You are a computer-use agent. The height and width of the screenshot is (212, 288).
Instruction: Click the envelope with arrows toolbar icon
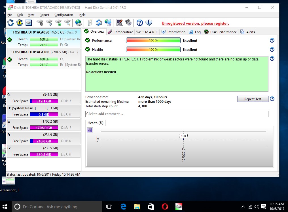[x=99, y=23]
